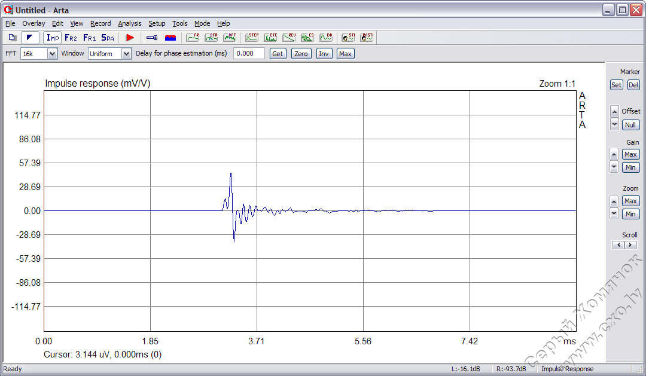Open the Record menu
This screenshot has height=376, width=646.
click(100, 23)
